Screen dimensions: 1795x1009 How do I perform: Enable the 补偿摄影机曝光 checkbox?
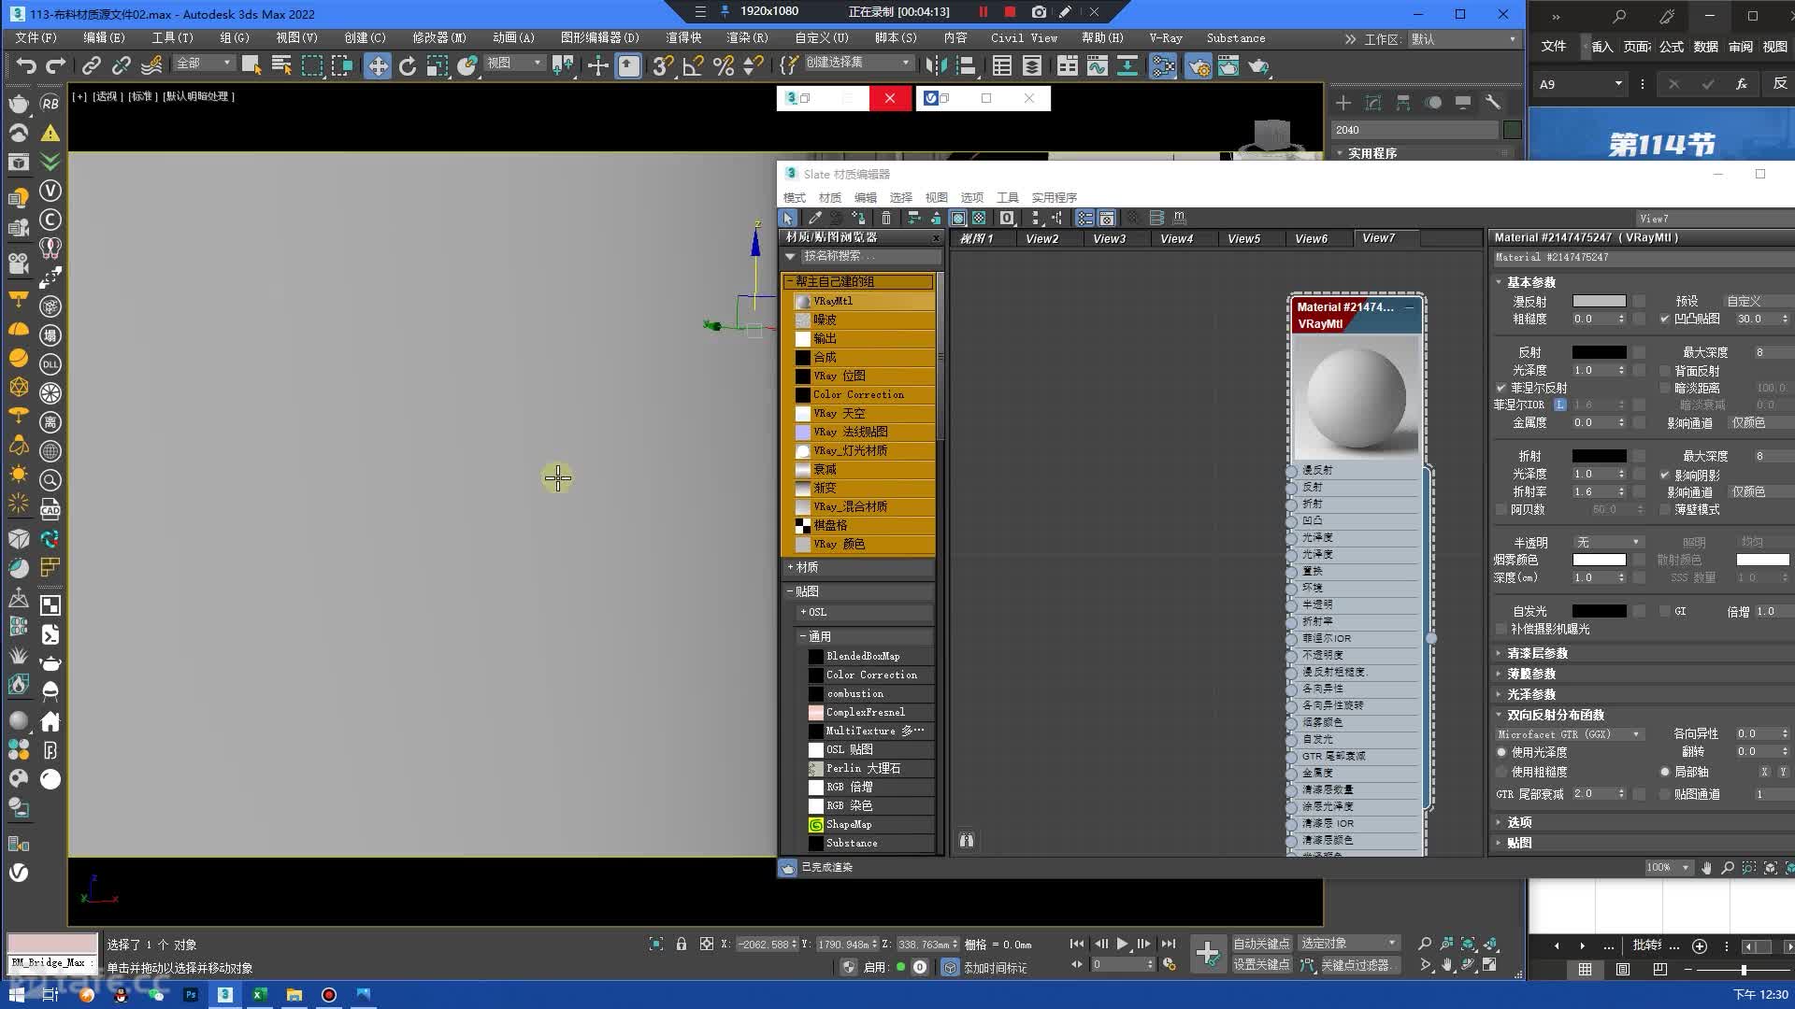[x=1501, y=630]
